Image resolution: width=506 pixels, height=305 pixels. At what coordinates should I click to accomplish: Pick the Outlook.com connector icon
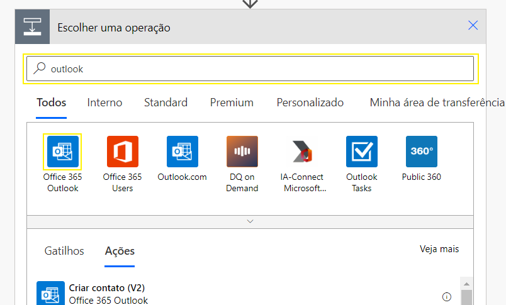click(182, 152)
